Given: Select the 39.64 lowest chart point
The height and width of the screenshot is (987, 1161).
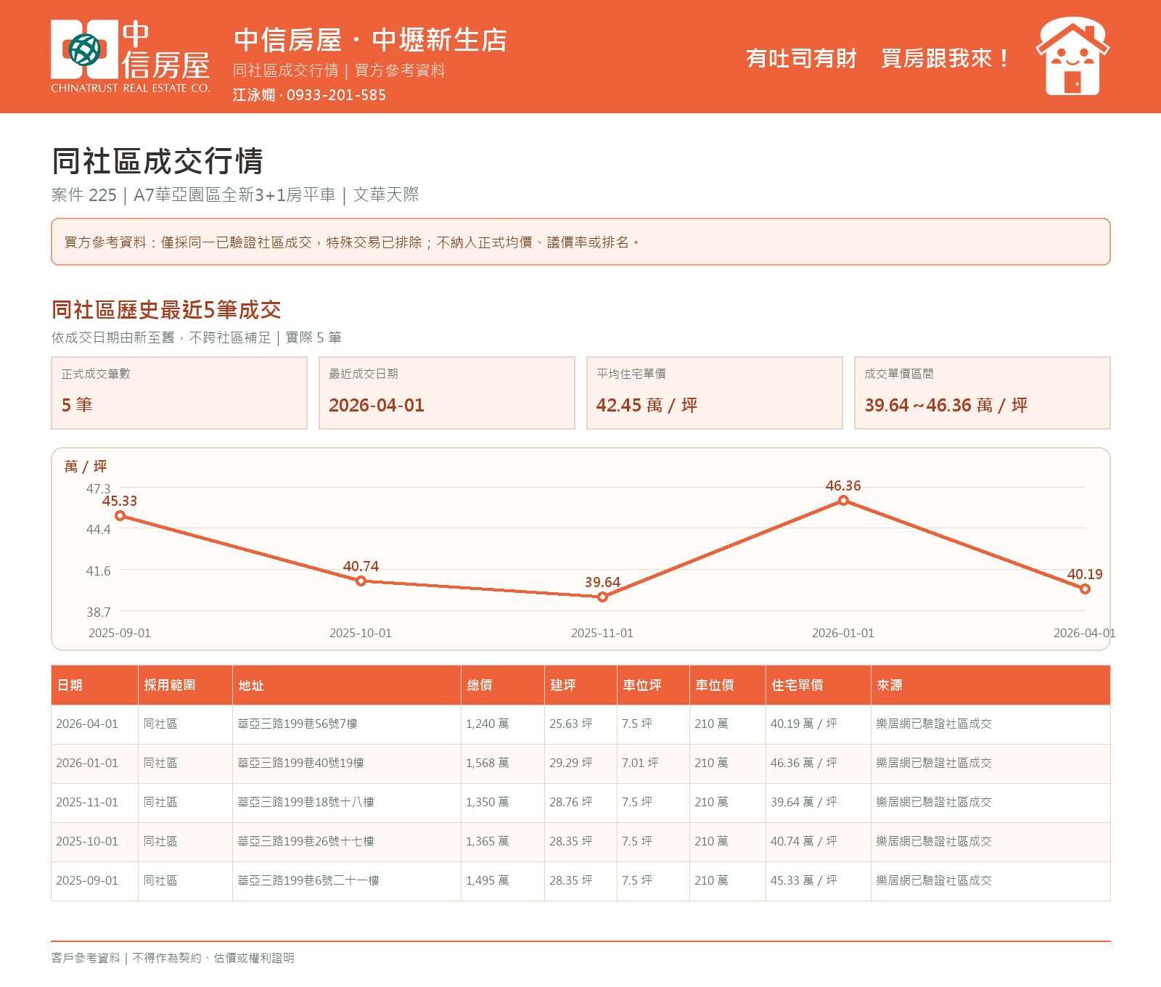Looking at the screenshot, I should (602, 597).
